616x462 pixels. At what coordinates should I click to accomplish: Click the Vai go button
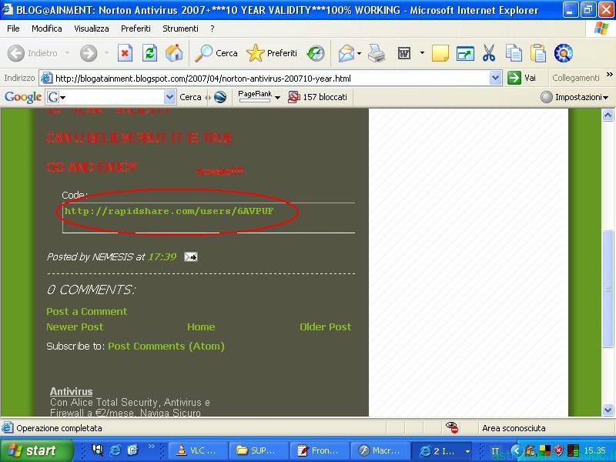pyautogui.click(x=522, y=78)
